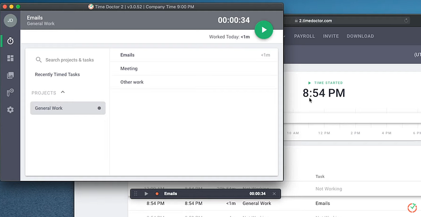
Task: Click the 2 PM timeline label
Action: coord(355,133)
